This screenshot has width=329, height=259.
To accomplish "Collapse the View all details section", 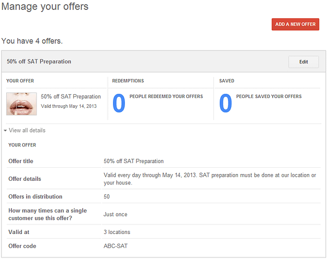I will (x=25, y=130).
